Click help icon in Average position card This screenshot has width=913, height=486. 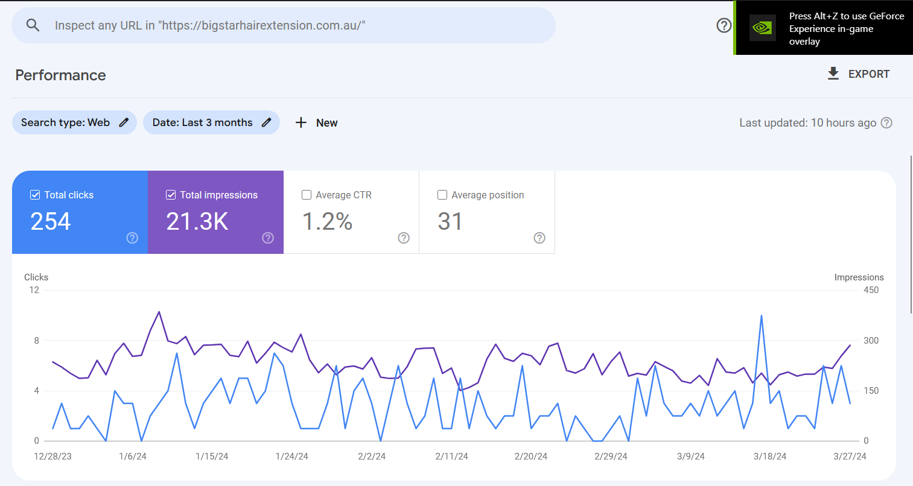point(539,238)
